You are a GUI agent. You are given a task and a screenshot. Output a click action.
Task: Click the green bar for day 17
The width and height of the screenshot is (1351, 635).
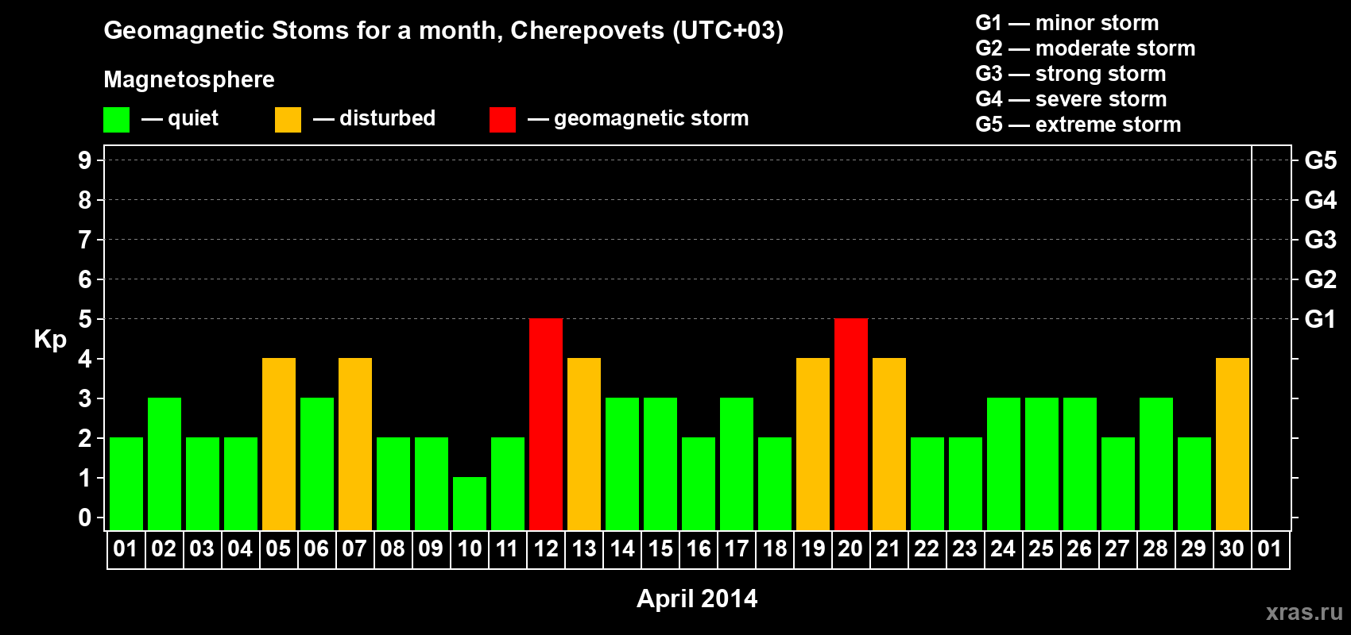pyautogui.click(x=737, y=464)
